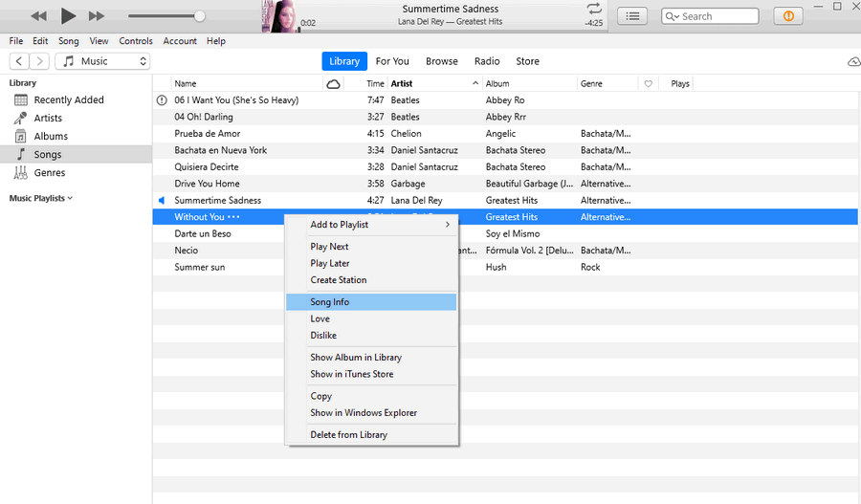Open the Edit menu
Viewport: 861px width, 504px height.
(x=40, y=40)
